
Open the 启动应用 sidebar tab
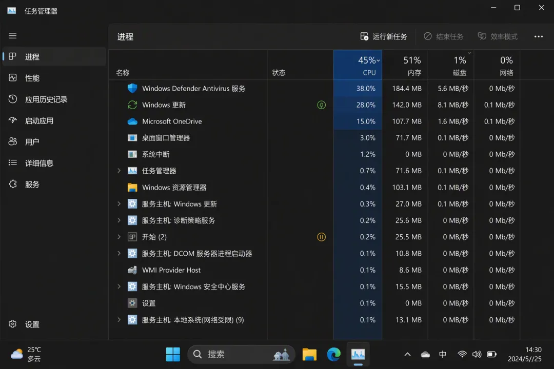coord(54,120)
